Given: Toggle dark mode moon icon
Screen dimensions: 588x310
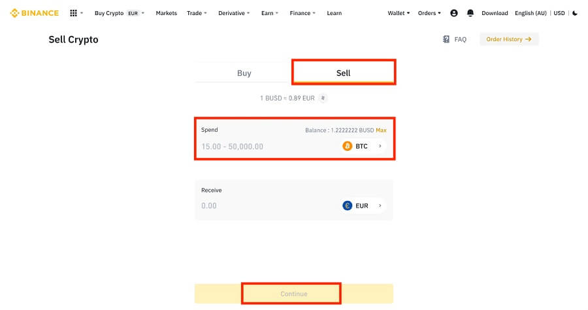Looking at the screenshot, I should [x=575, y=13].
